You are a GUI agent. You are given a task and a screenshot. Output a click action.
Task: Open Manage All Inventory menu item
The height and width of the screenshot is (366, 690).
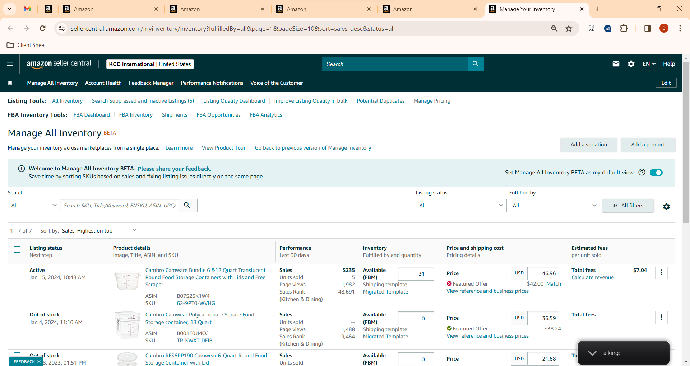[x=52, y=83]
